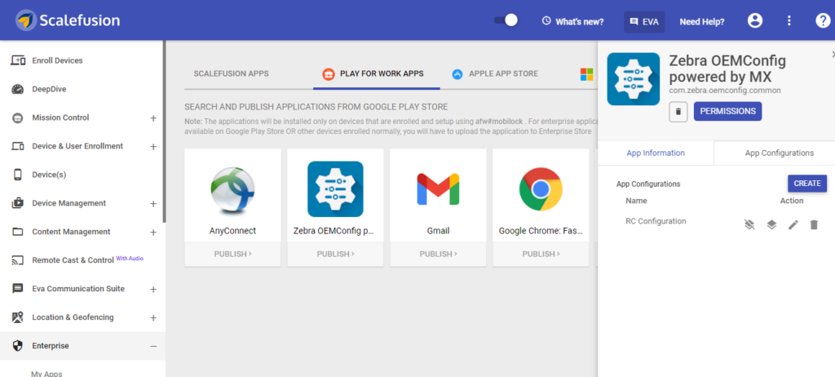Switch to the App Configurations tab
Viewport: 835px width, 377px height.
(x=779, y=153)
